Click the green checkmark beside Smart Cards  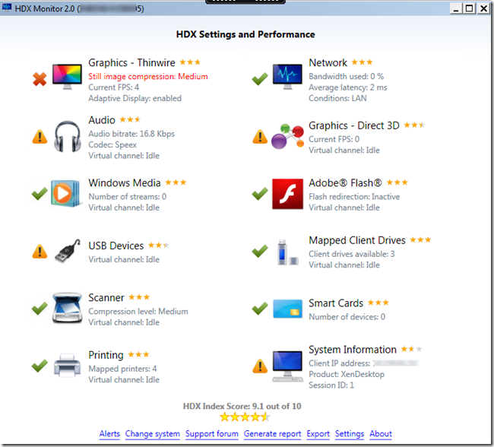[260, 309]
